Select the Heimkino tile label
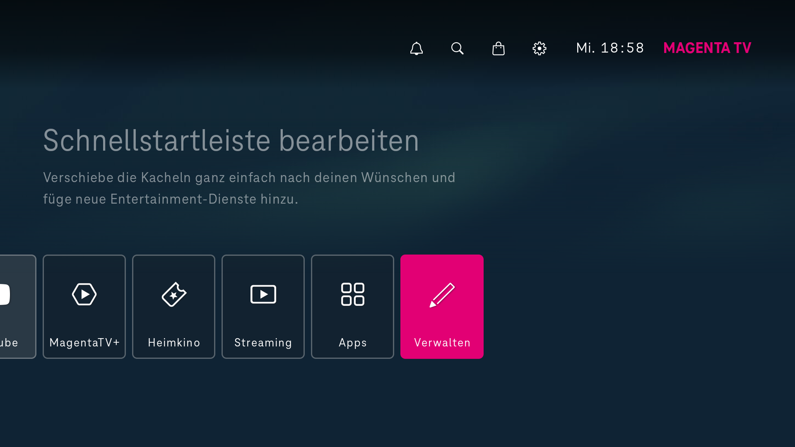Viewport: 795px width, 447px height. pos(174,343)
